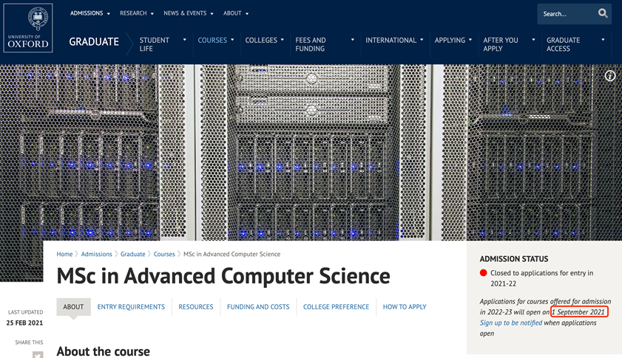Expand the Admissions dropdown arrow
Image resolution: width=622 pixels, height=358 pixels.
pos(108,14)
